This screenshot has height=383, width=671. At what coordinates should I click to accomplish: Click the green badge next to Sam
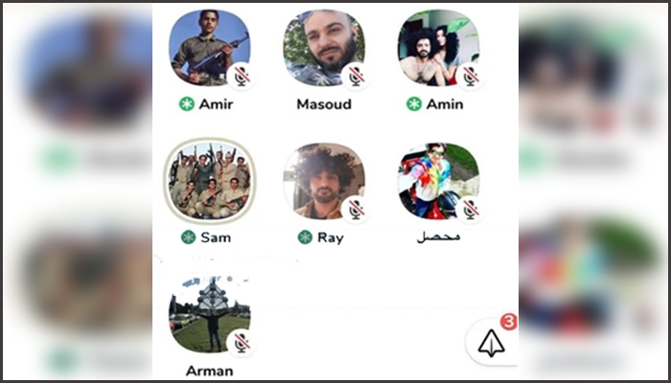(x=188, y=237)
